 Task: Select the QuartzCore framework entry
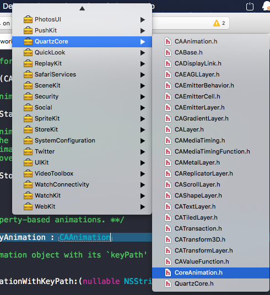(x=82, y=42)
